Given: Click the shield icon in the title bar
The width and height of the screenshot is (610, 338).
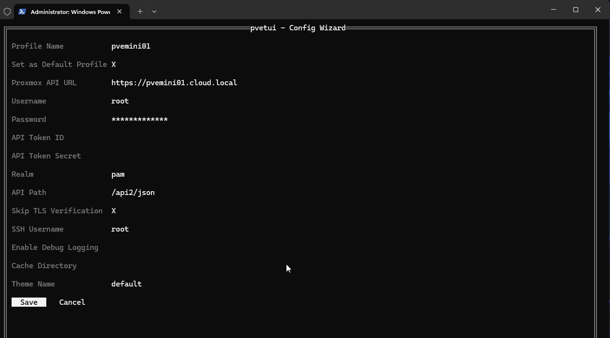Looking at the screenshot, I should 7,11.
